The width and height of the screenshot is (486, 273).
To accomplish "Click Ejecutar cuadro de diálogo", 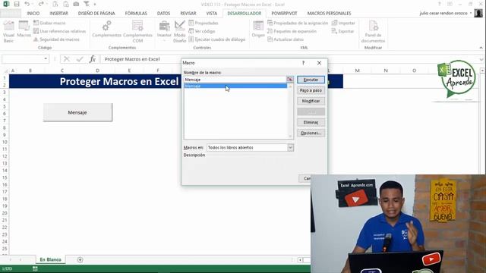I will (217, 39).
